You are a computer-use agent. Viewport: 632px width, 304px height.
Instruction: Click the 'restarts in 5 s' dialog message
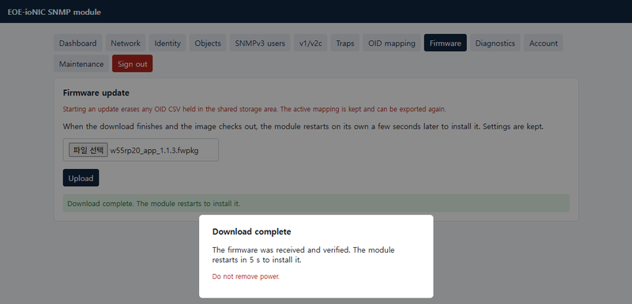(x=303, y=255)
